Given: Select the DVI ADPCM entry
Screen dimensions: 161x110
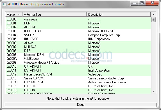Looking at the screenshot, I should (32, 70).
